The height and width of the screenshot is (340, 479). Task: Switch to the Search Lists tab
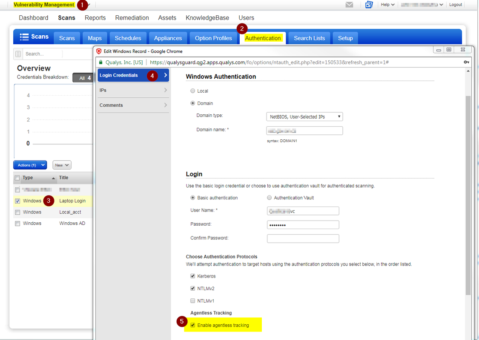point(310,38)
